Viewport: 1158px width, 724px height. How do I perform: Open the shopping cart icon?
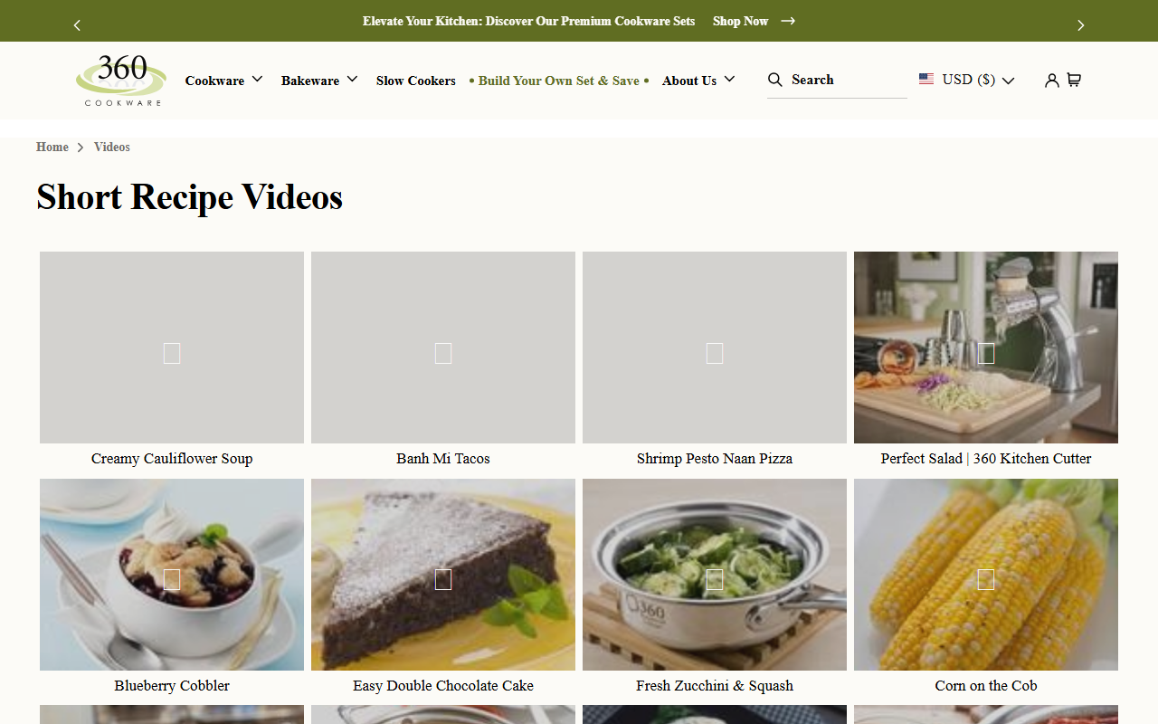click(1074, 80)
